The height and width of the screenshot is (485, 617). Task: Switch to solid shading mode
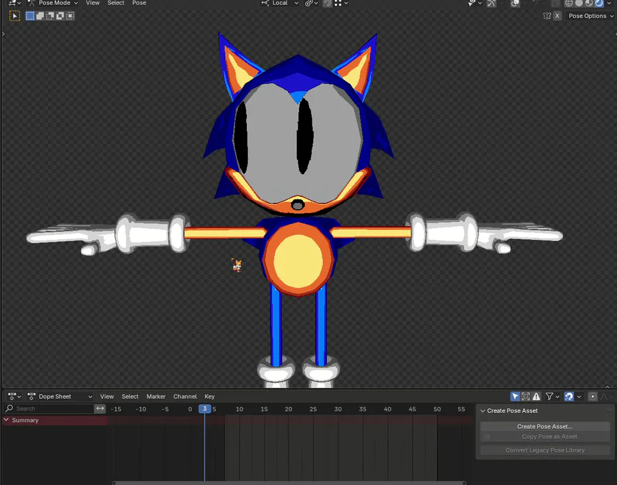tap(579, 3)
